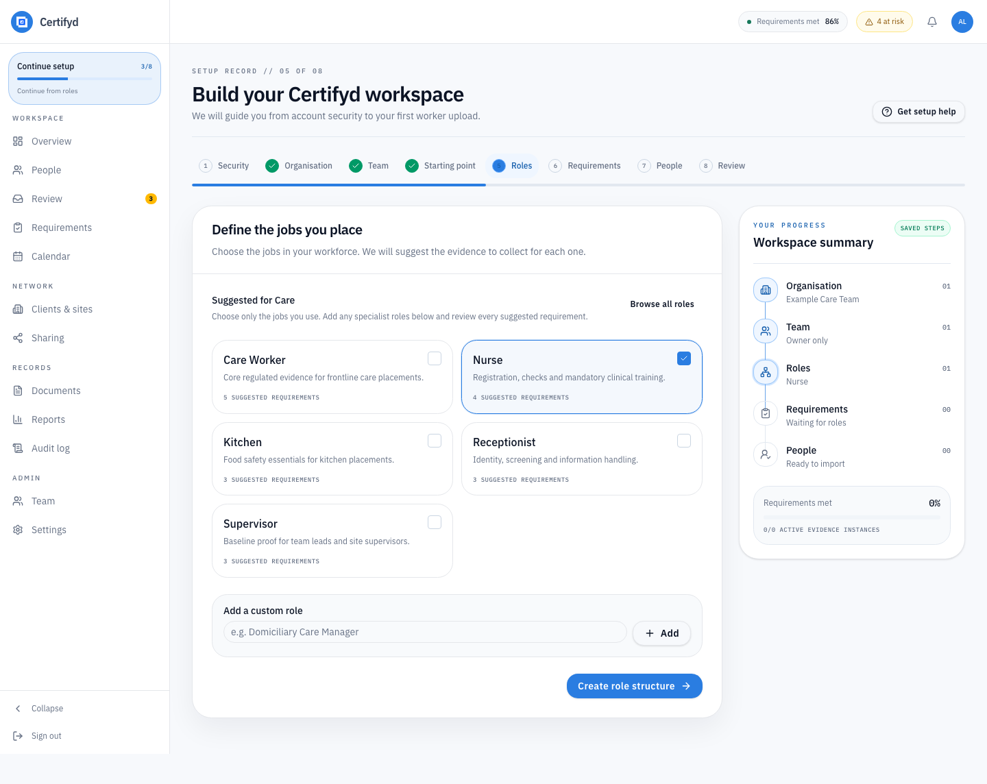The height and width of the screenshot is (784, 987).
Task: Click the People sidebar icon
Action: 18,170
